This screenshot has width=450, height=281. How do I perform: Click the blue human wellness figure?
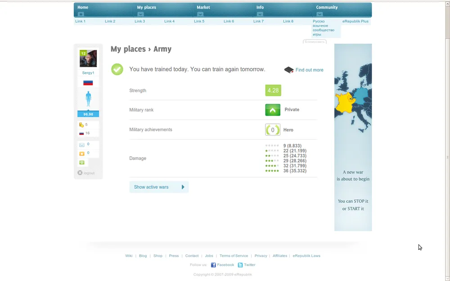point(88,99)
